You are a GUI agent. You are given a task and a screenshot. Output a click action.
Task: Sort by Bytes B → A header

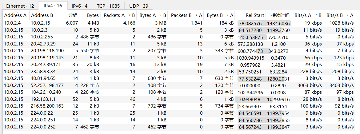pos(220,15)
